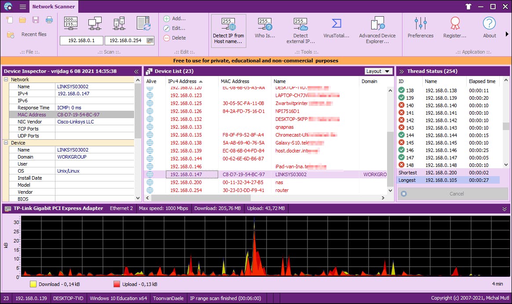Click the Print icon in File group

click(49, 20)
